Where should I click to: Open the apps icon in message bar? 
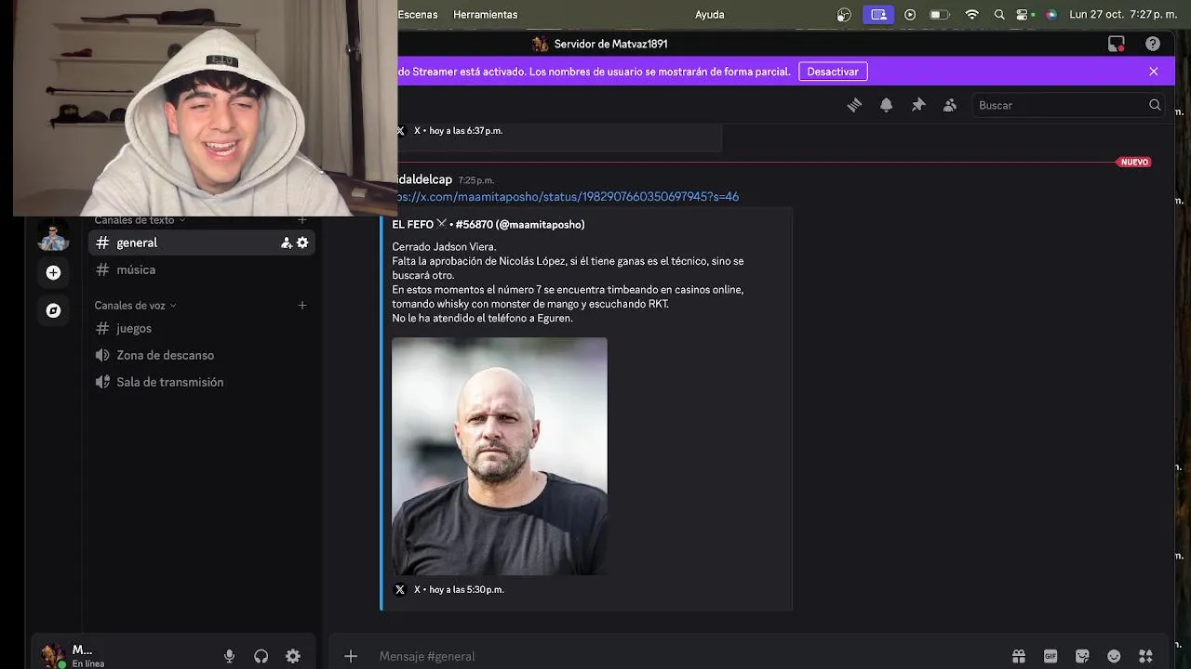[x=1145, y=656]
